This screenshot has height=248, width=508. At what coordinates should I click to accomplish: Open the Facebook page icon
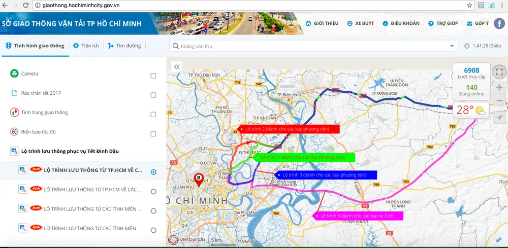[x=499, y=23]
